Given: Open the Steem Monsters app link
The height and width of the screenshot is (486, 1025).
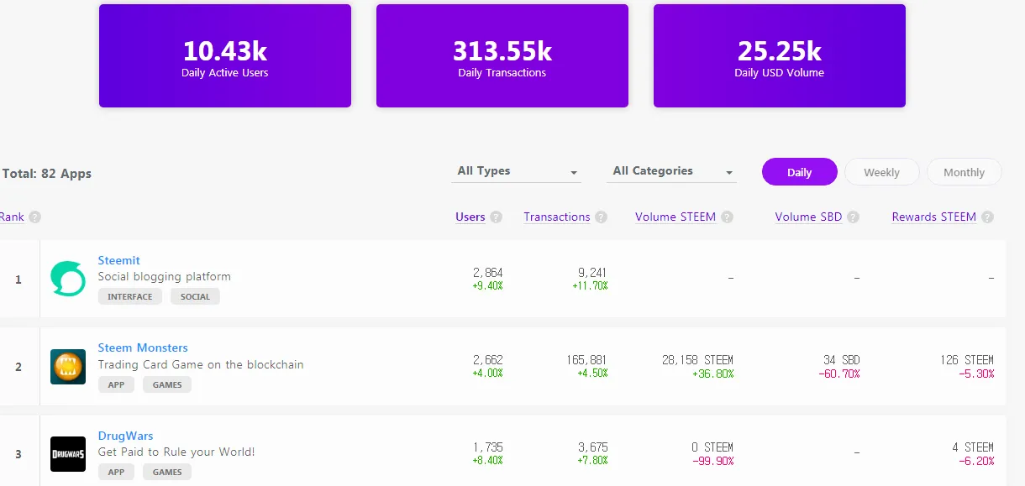Looking at the screenshot, I should (143, 348).
